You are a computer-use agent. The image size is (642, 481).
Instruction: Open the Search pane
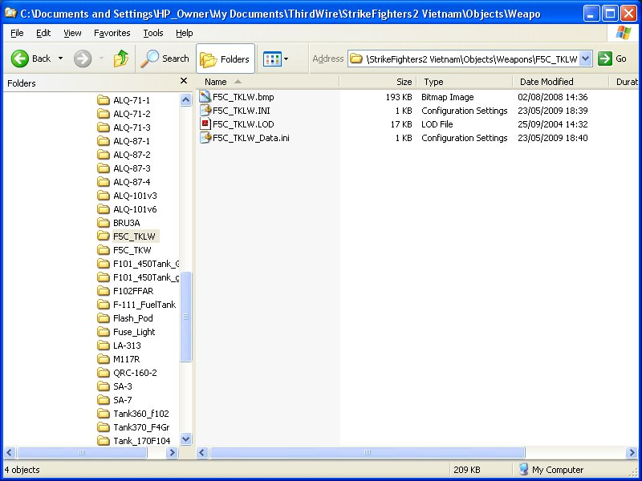pos(165,59)
